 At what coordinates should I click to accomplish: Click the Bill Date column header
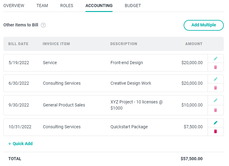(x=18, y=44)
